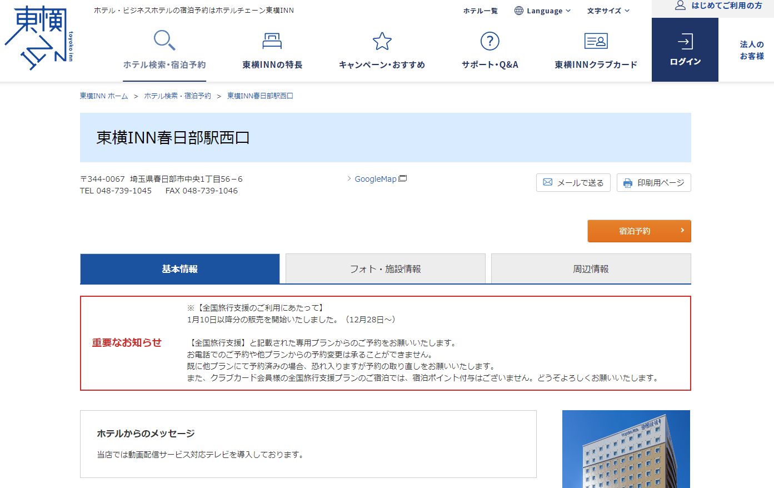Click the question mark support icon
This screenshot has height=488, width=774.
point(490,41)
